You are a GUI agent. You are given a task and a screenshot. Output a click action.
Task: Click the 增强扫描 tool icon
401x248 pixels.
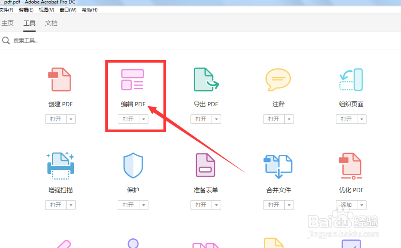pyautogui.click(x=60, y=165)
